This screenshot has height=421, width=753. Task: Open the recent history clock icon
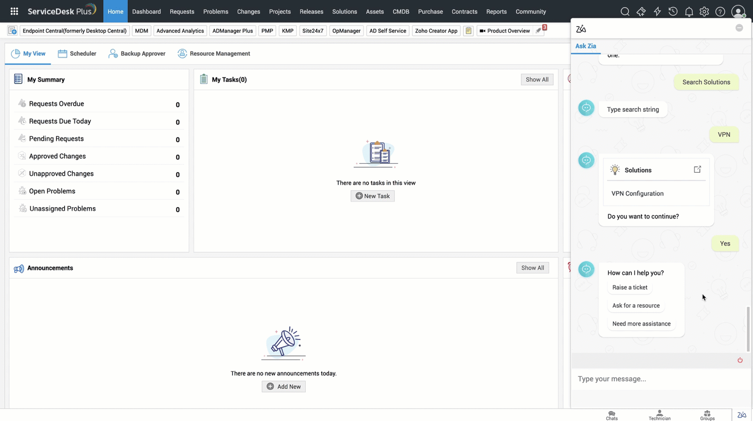pos(673,12)
